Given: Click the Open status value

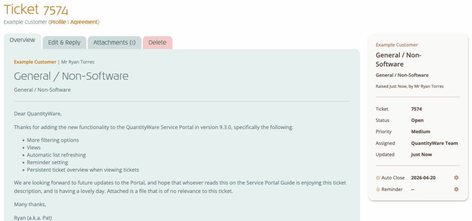Looking at the screenshot, I should click(417, 120).
